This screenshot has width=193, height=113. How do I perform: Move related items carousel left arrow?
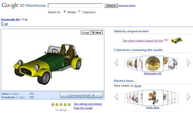[116, 97]
